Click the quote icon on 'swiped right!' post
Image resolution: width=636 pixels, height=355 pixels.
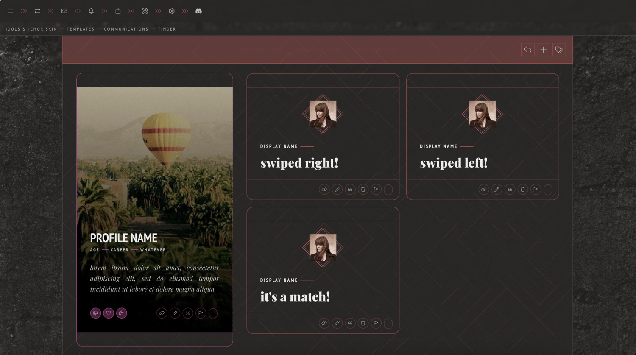(350, 190)
